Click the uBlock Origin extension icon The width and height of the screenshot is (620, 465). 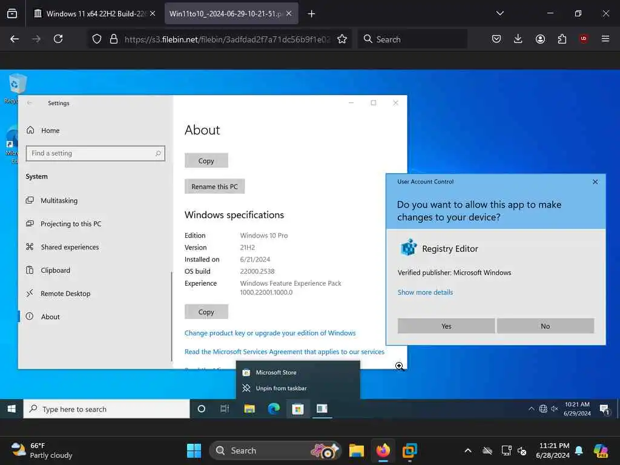584,39
